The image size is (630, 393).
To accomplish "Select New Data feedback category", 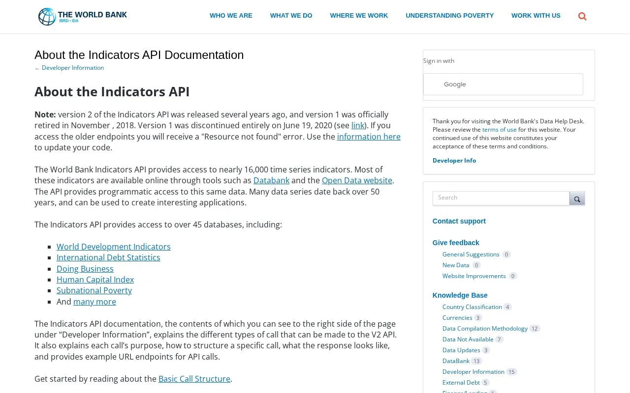I will (456, 265).
